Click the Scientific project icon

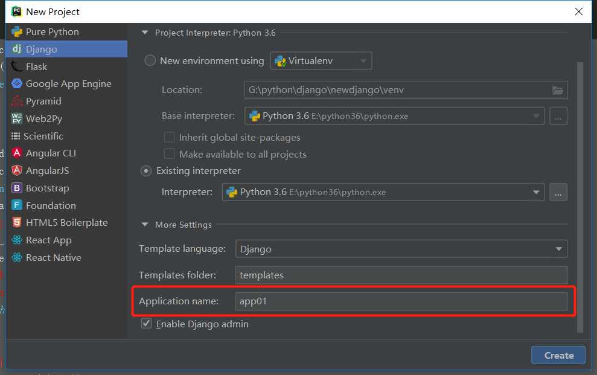pos(16,136)
